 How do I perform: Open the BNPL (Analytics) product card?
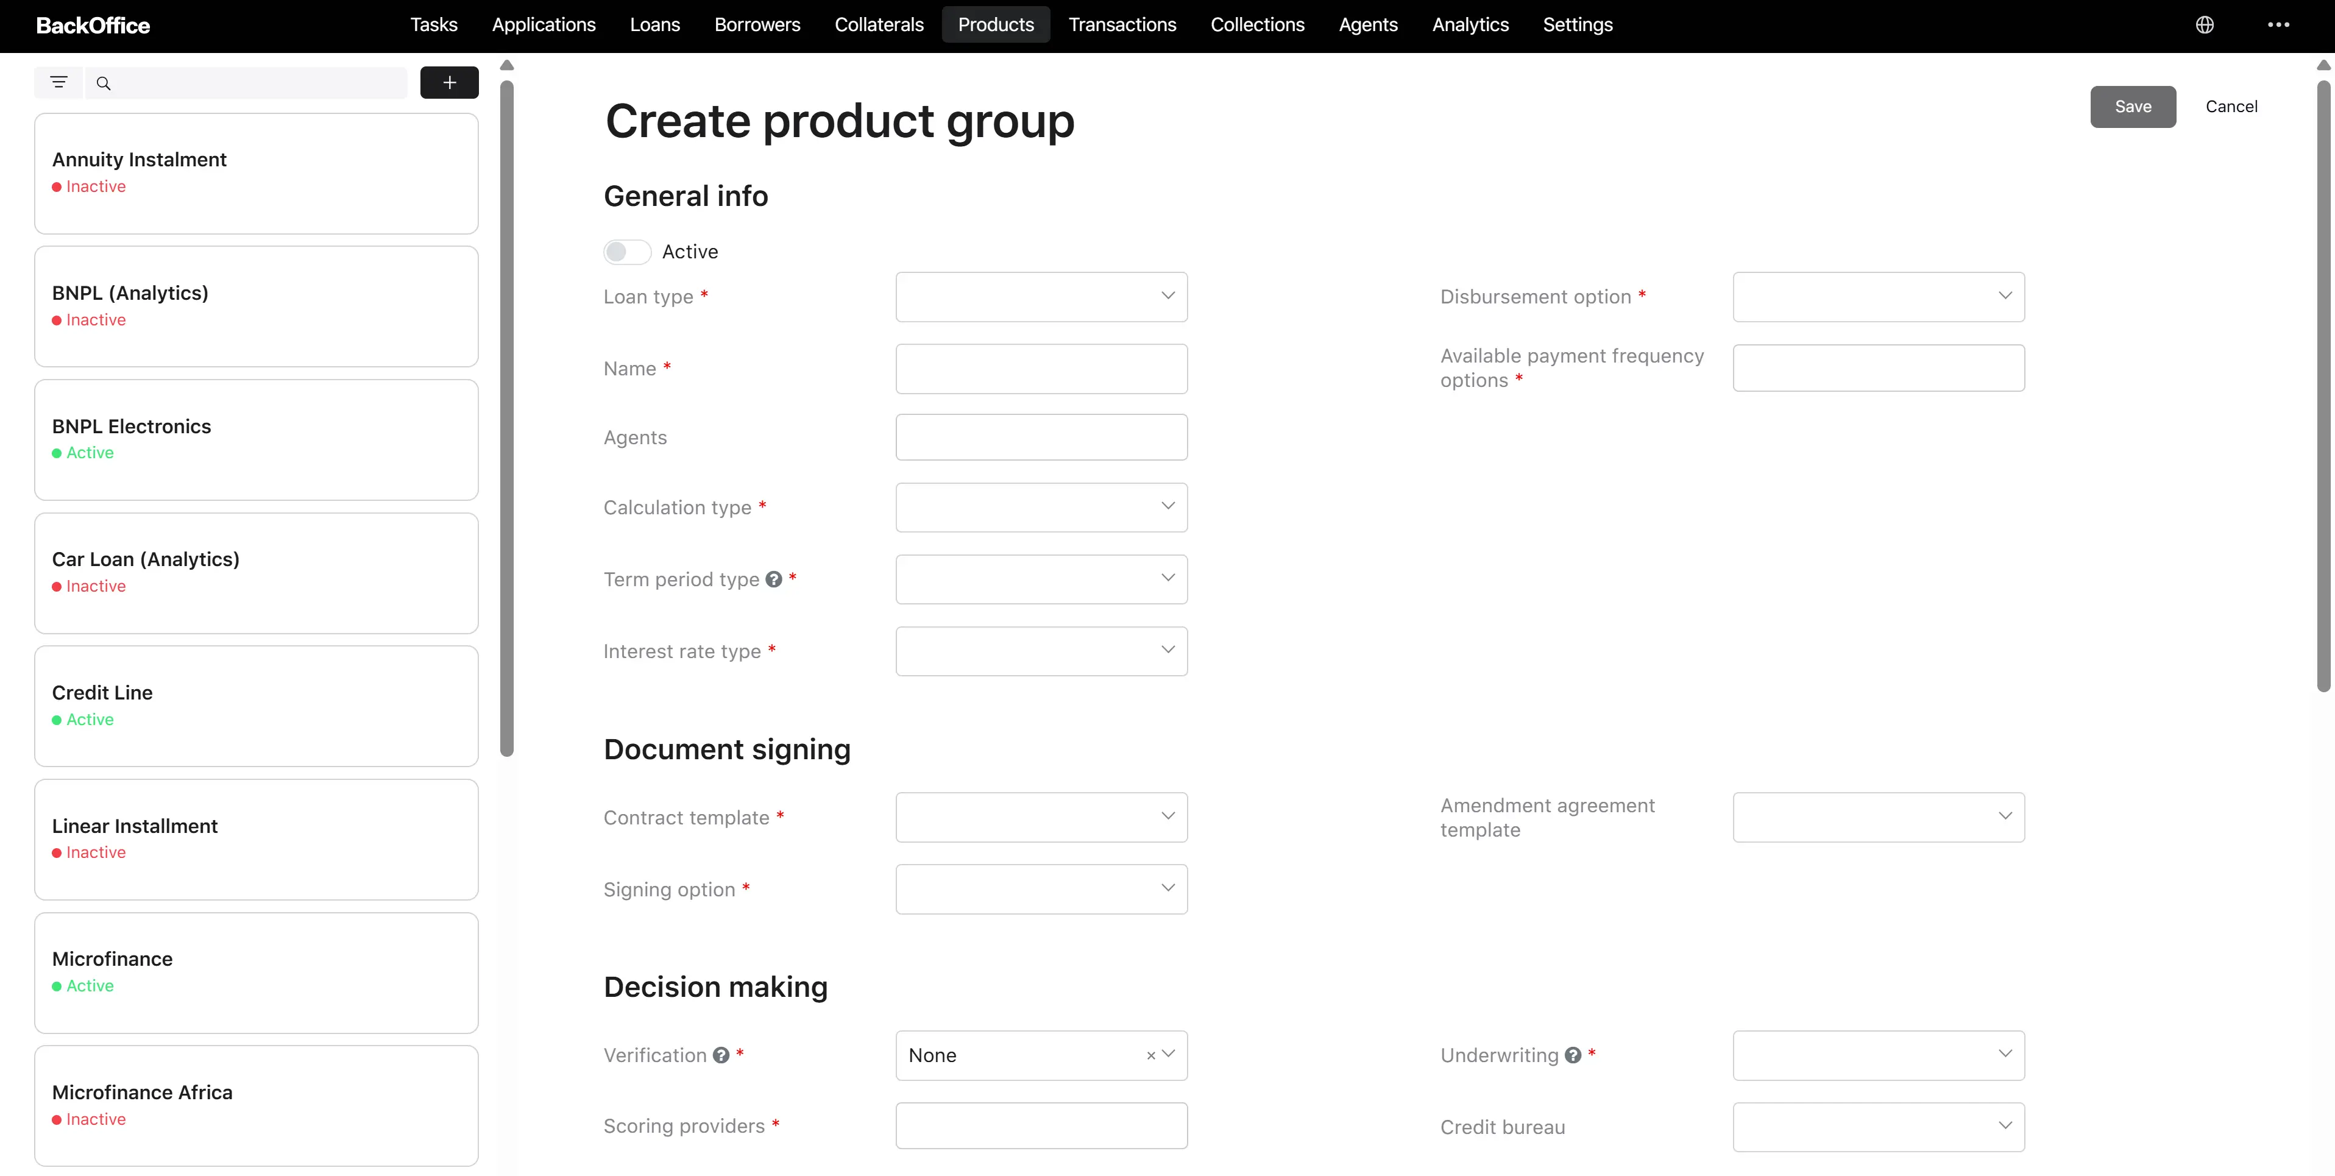257,307
